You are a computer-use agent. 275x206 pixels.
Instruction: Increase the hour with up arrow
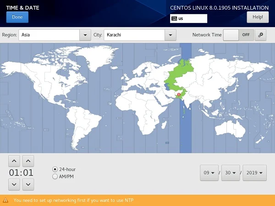pos(14,161)
